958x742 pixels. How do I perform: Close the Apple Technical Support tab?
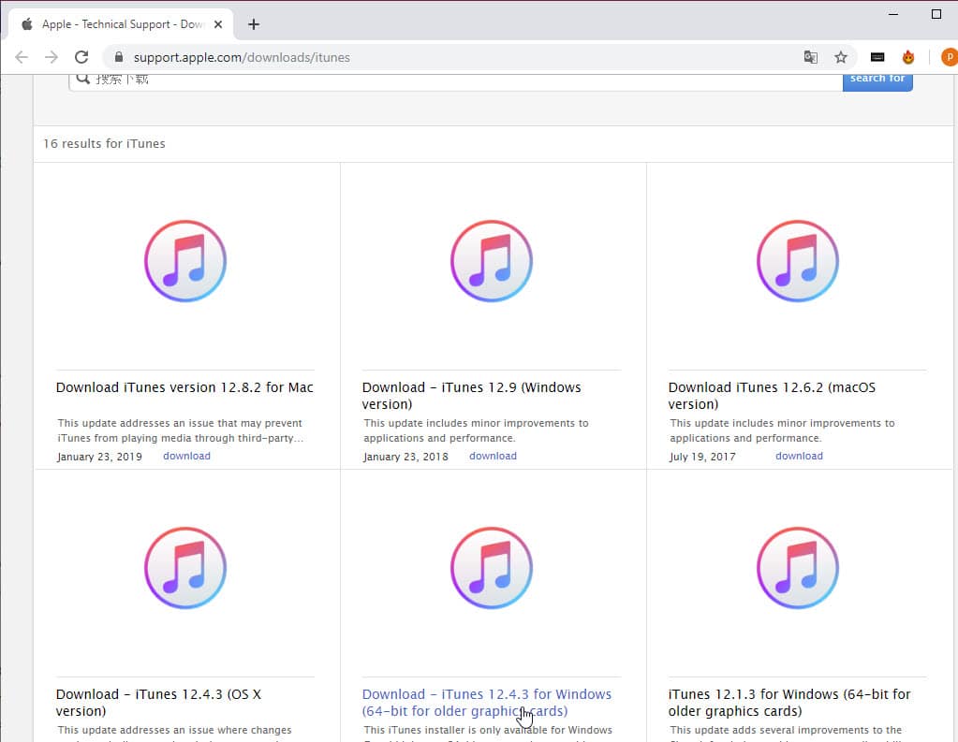point(218,24)
